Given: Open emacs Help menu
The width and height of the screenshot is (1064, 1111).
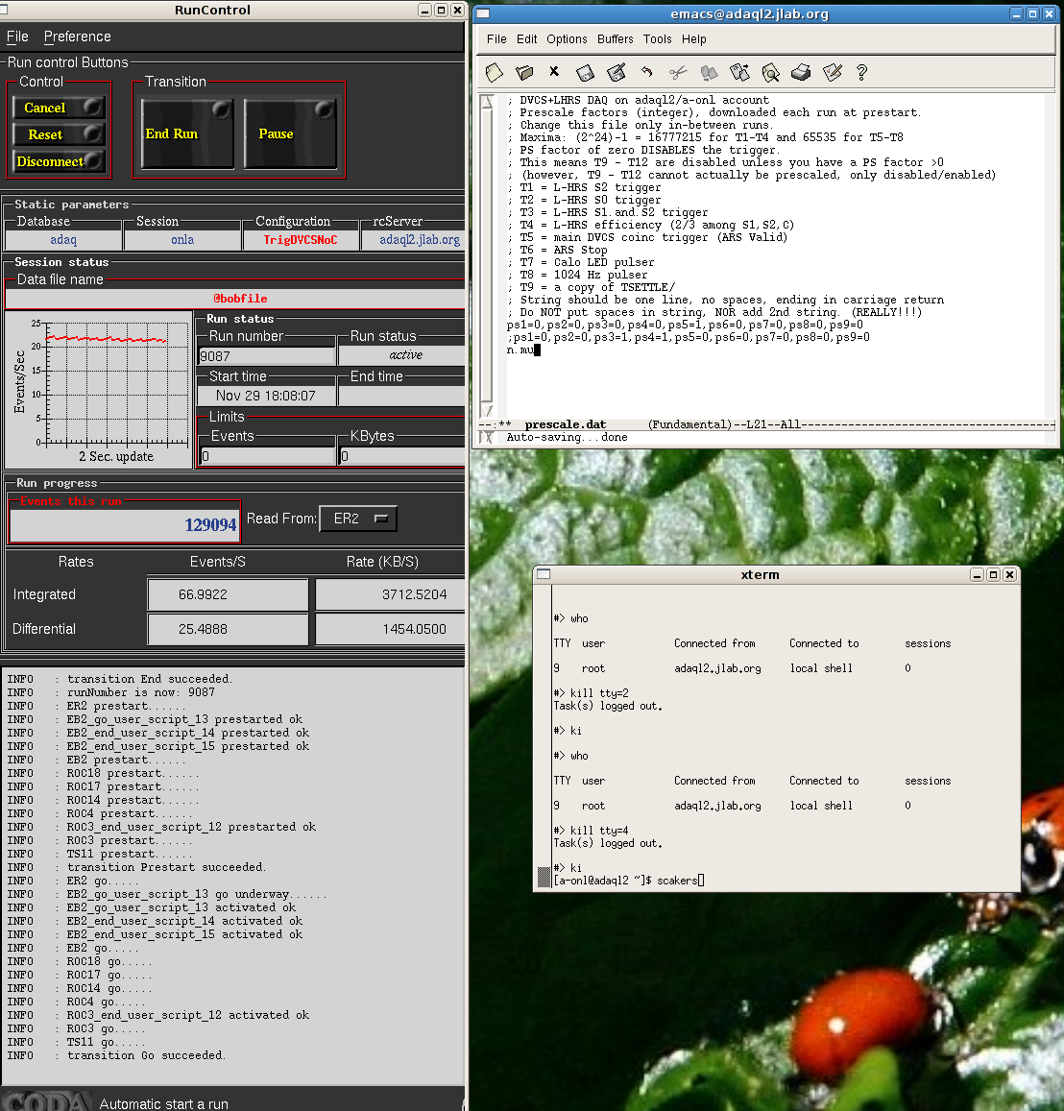Looking at the screenshot, I should click(694, 39).
